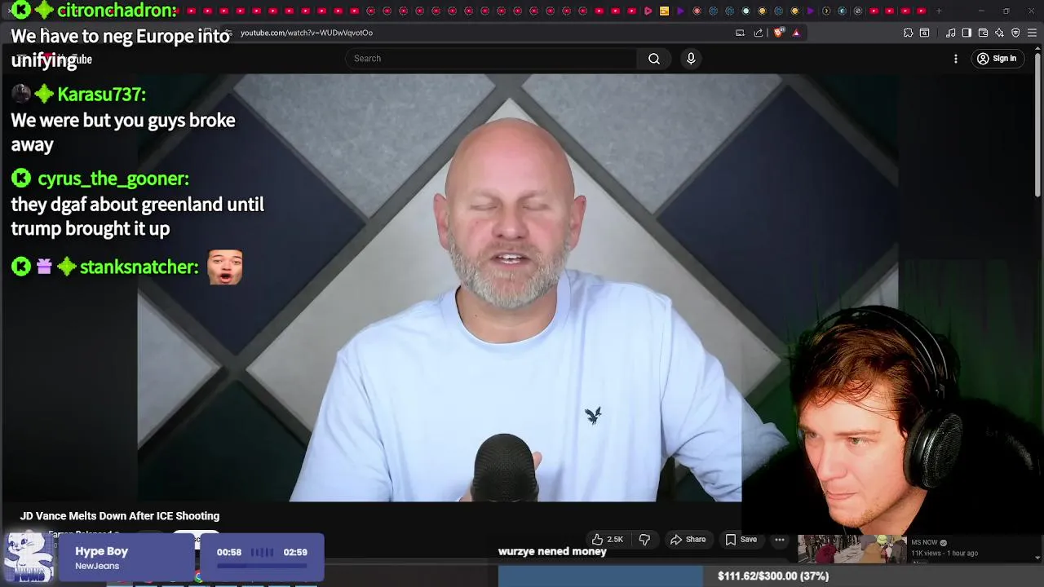Viewport: 1044px width, 587px height.
Task: Start voice search with the microphone icon
Action: click(x=691, y=59)
